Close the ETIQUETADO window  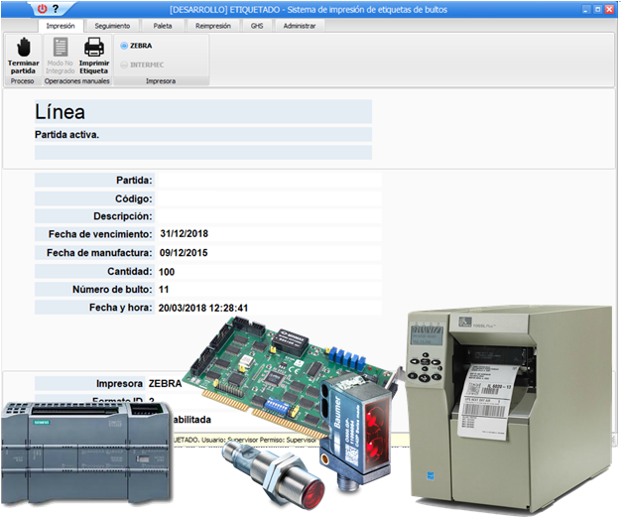point(609,10)
